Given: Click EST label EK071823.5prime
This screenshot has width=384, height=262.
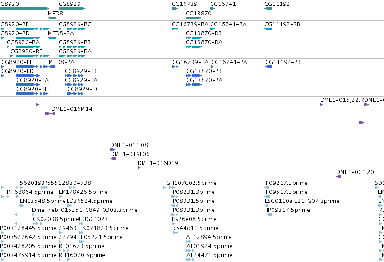Looking at the screenshot, I should (104, 228).
